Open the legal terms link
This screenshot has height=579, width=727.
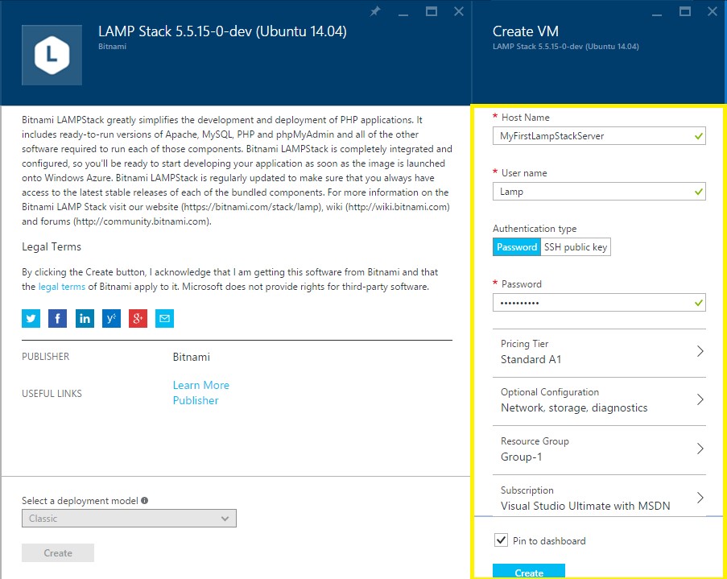pos(62,287)
